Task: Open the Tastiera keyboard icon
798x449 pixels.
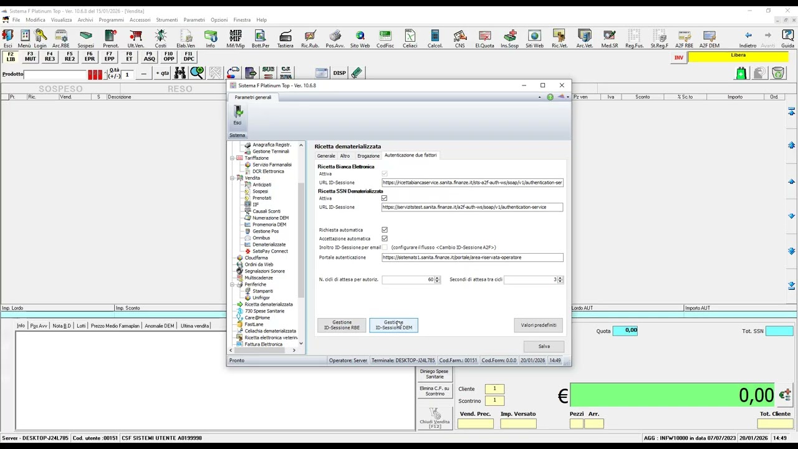Action: click(286, 39)
